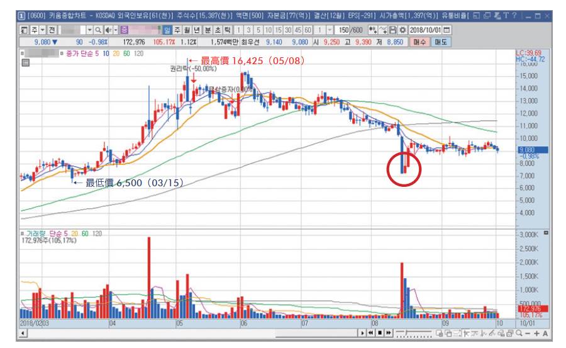Click the 매수 buy button
This screenshot has width=566, height=348.
pos(420,42)
